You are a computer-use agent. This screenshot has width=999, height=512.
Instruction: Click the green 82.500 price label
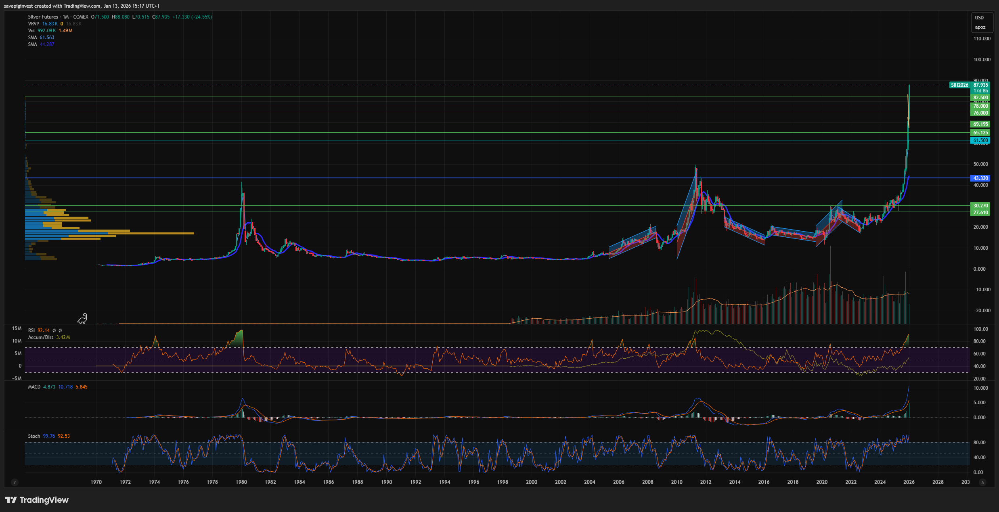(x=980, y=98)
